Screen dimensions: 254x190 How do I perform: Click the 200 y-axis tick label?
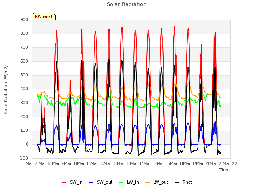tap(24, 117)
